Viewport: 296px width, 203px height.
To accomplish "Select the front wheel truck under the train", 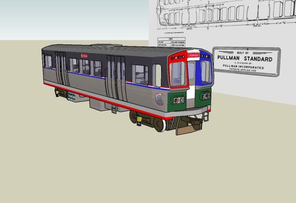I will (148, 120).
